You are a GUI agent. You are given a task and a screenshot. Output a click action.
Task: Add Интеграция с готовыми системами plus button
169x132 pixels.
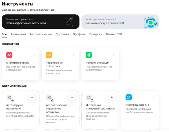(112, 97)
